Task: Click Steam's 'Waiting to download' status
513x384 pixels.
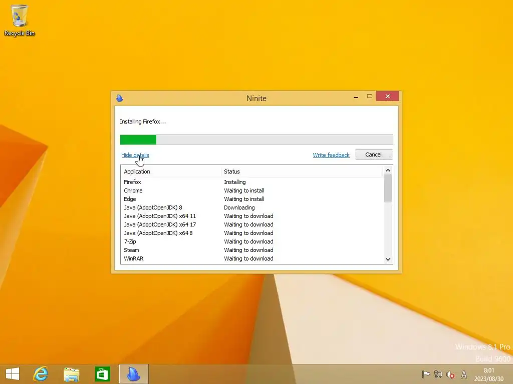Action: (248, 250)
